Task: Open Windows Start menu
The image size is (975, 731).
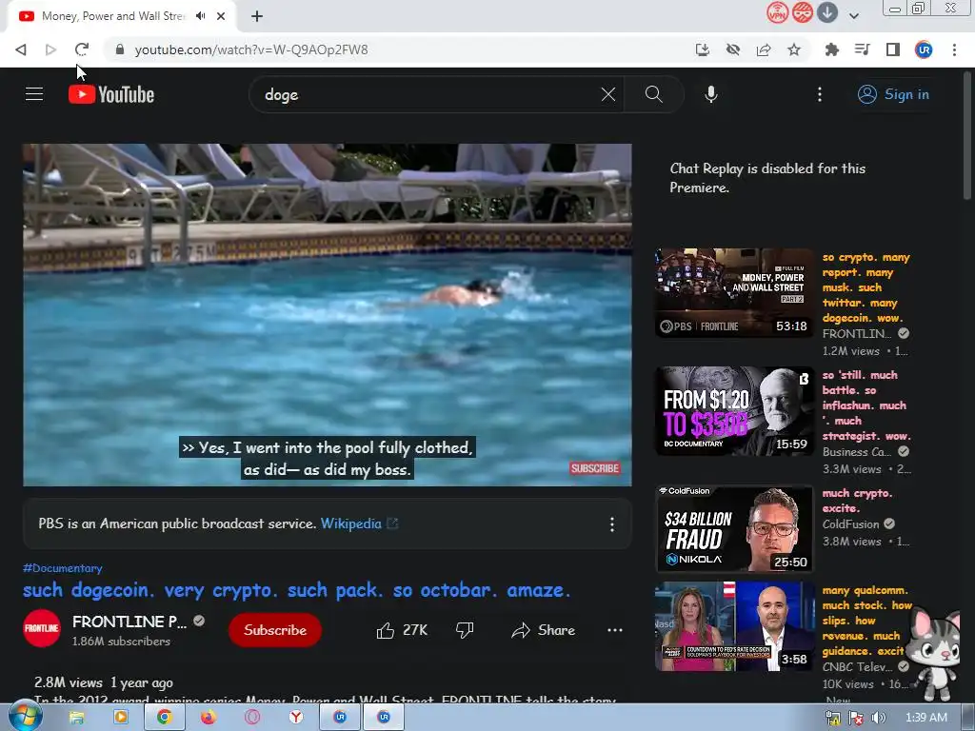Action: 25,717
